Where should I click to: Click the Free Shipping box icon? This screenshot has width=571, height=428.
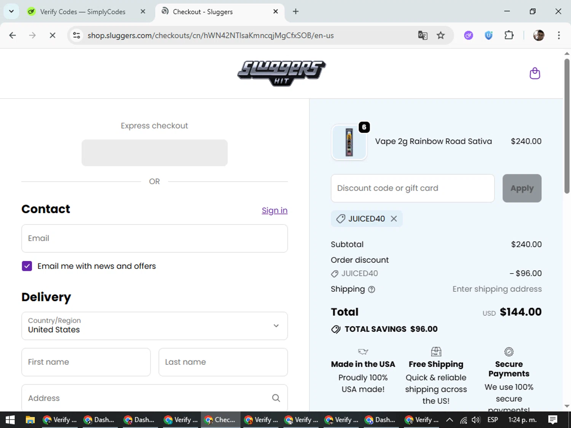(x=436, y=351)
